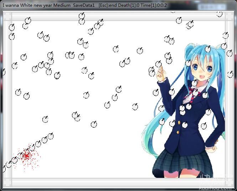237x191 pixels.
Task: Click the apple overlapping the girl's red tie
Action: click(195, 93)
